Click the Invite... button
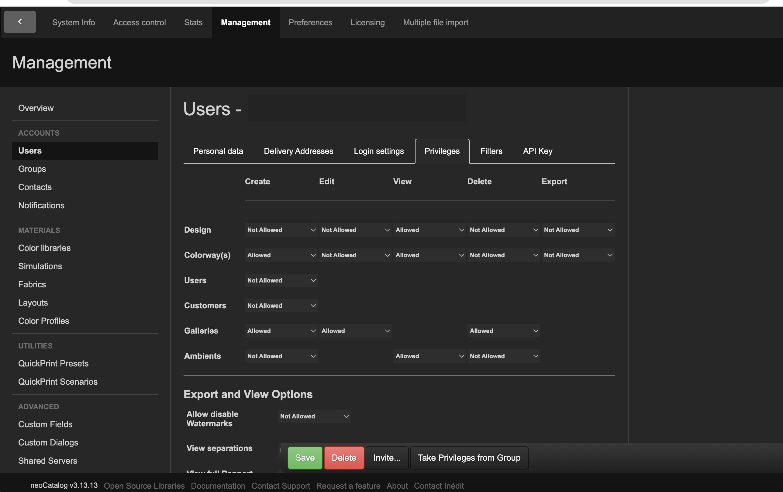Image resolution: width=783 pixels, height=492 pixels. (387, 458)
